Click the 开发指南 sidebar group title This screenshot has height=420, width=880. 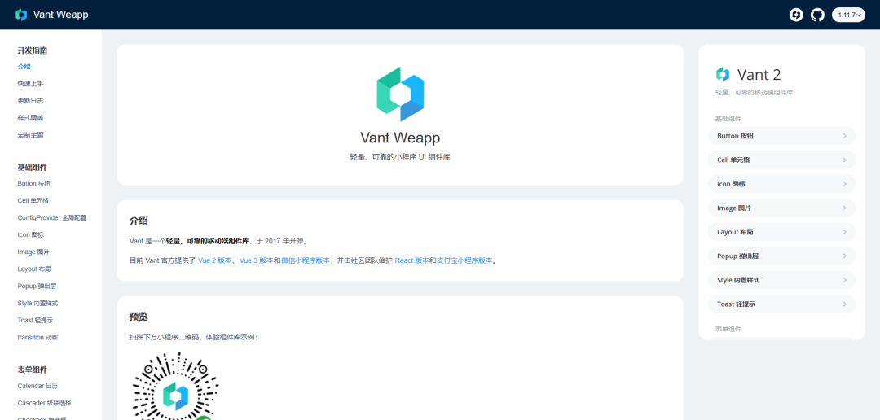point(32,50)
